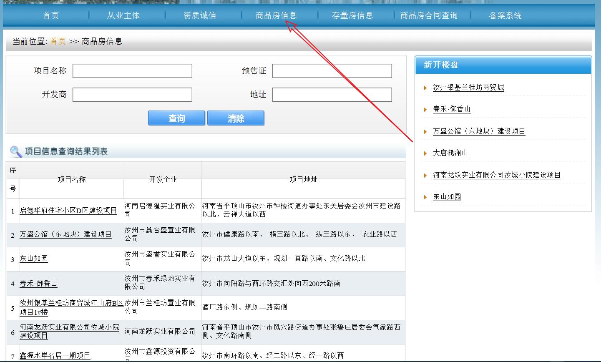
Task: Click the 地址 input field
Action: coord(332,94)
